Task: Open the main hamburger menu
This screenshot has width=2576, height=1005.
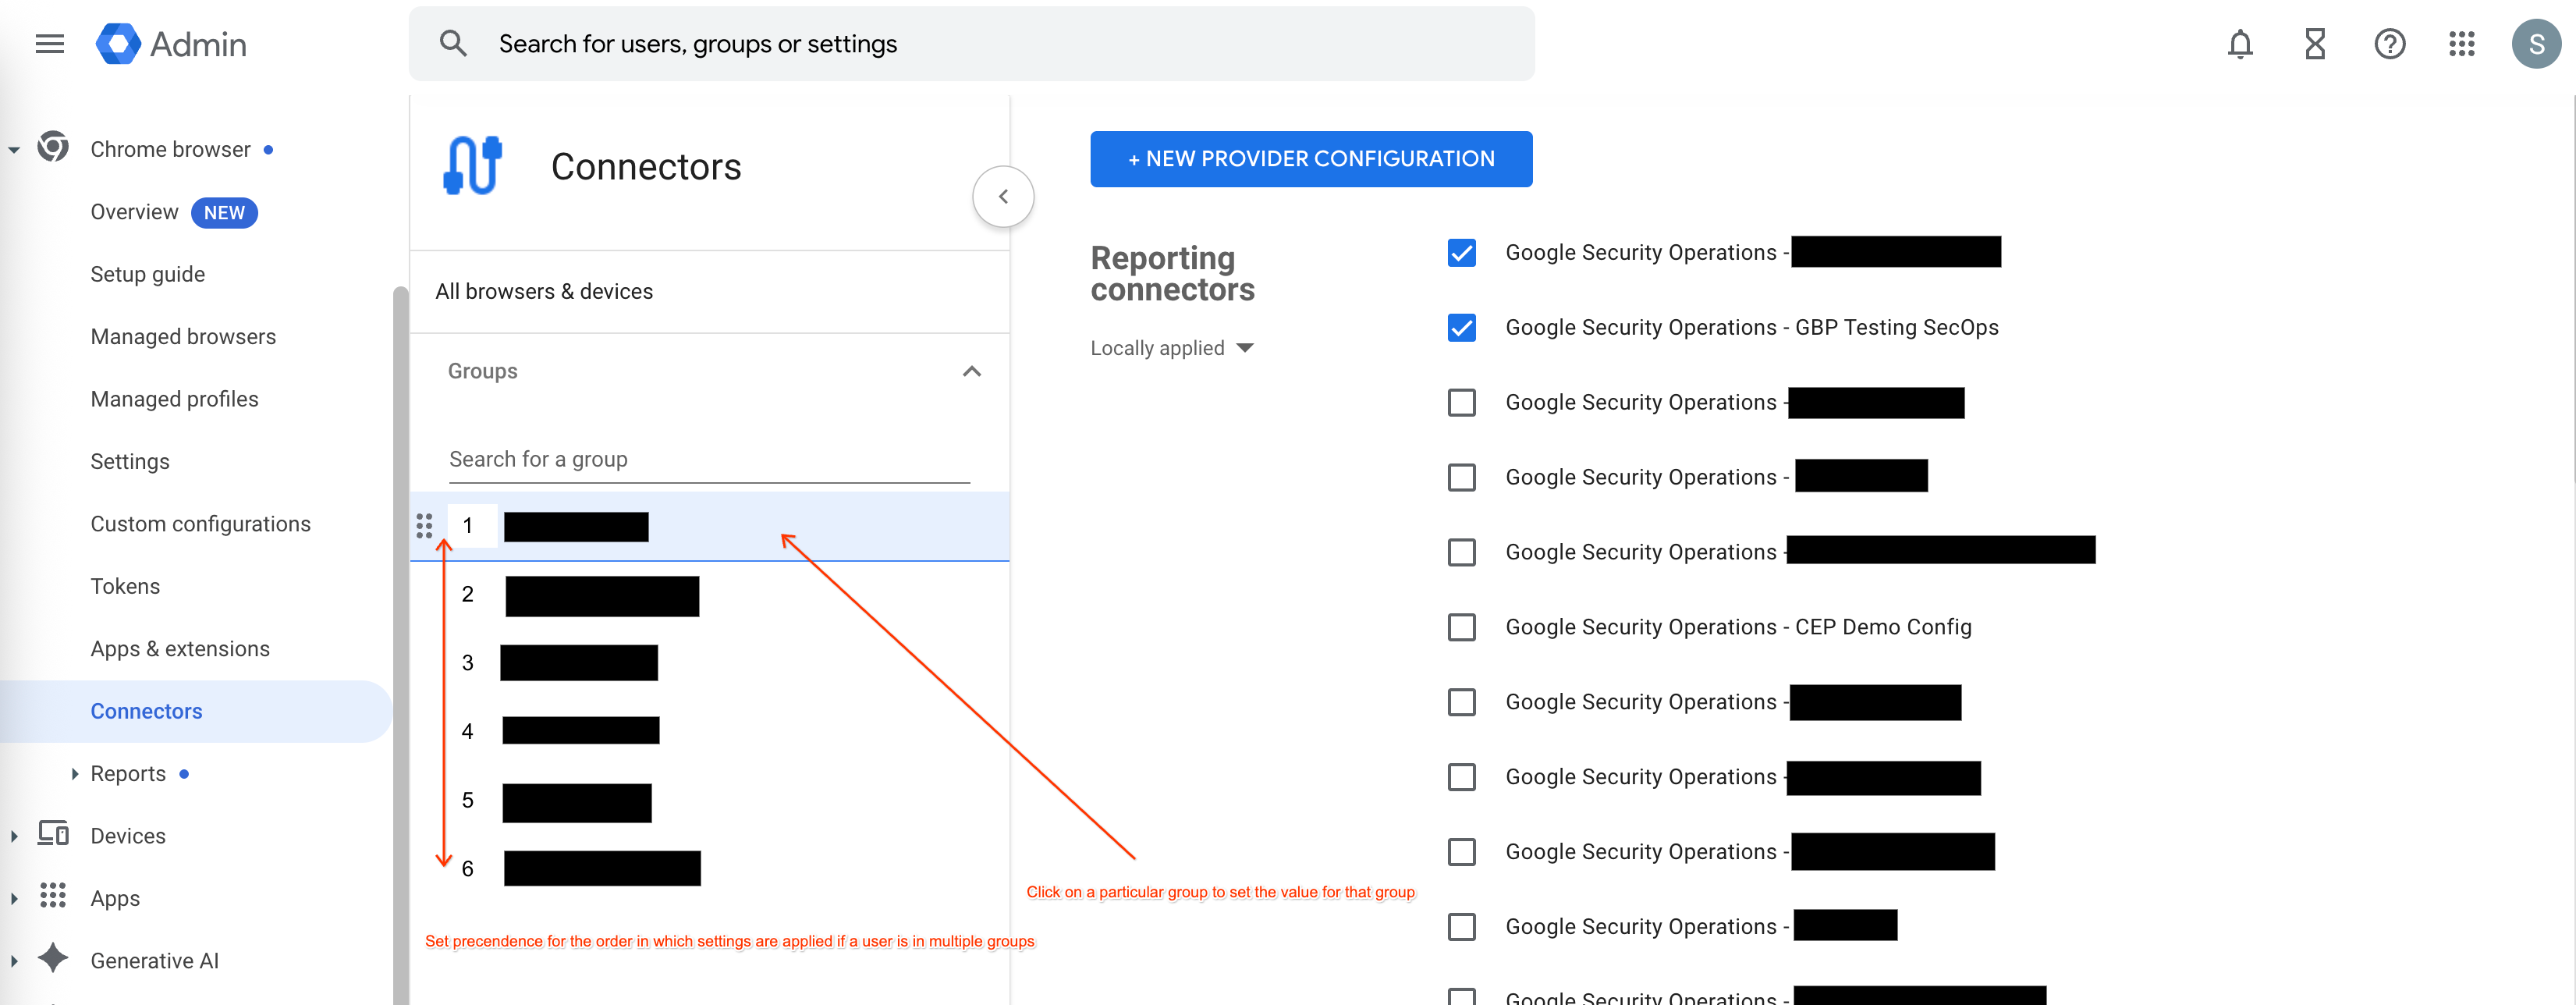Action: pos(49,44)
